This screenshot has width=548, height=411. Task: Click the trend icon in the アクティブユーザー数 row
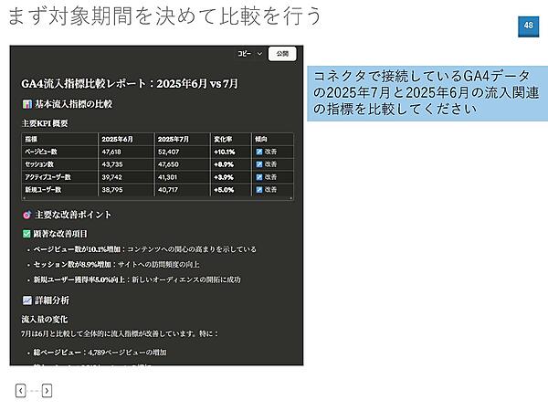259,177
